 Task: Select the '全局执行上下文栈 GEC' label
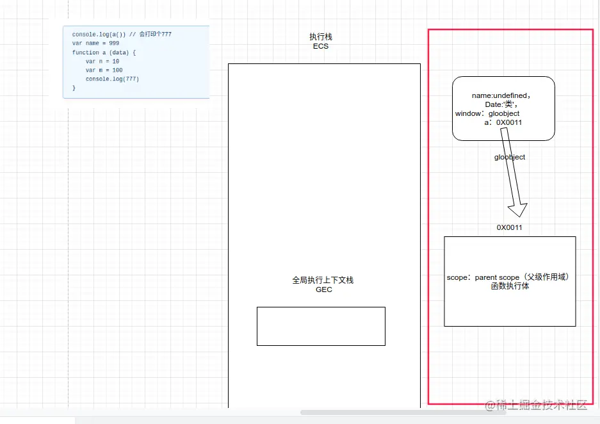[323, 285]
